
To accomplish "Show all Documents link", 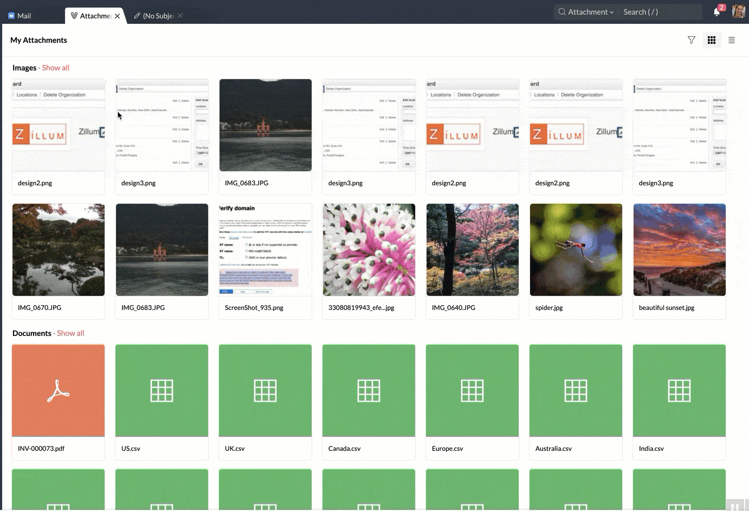I will pos(70,333).
